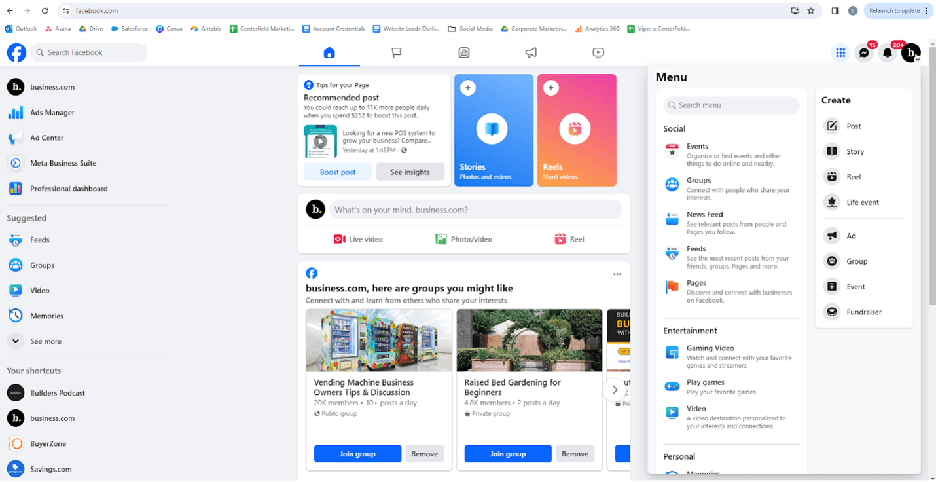
Task: Start a Live video post
Action: tap(358, 239)
